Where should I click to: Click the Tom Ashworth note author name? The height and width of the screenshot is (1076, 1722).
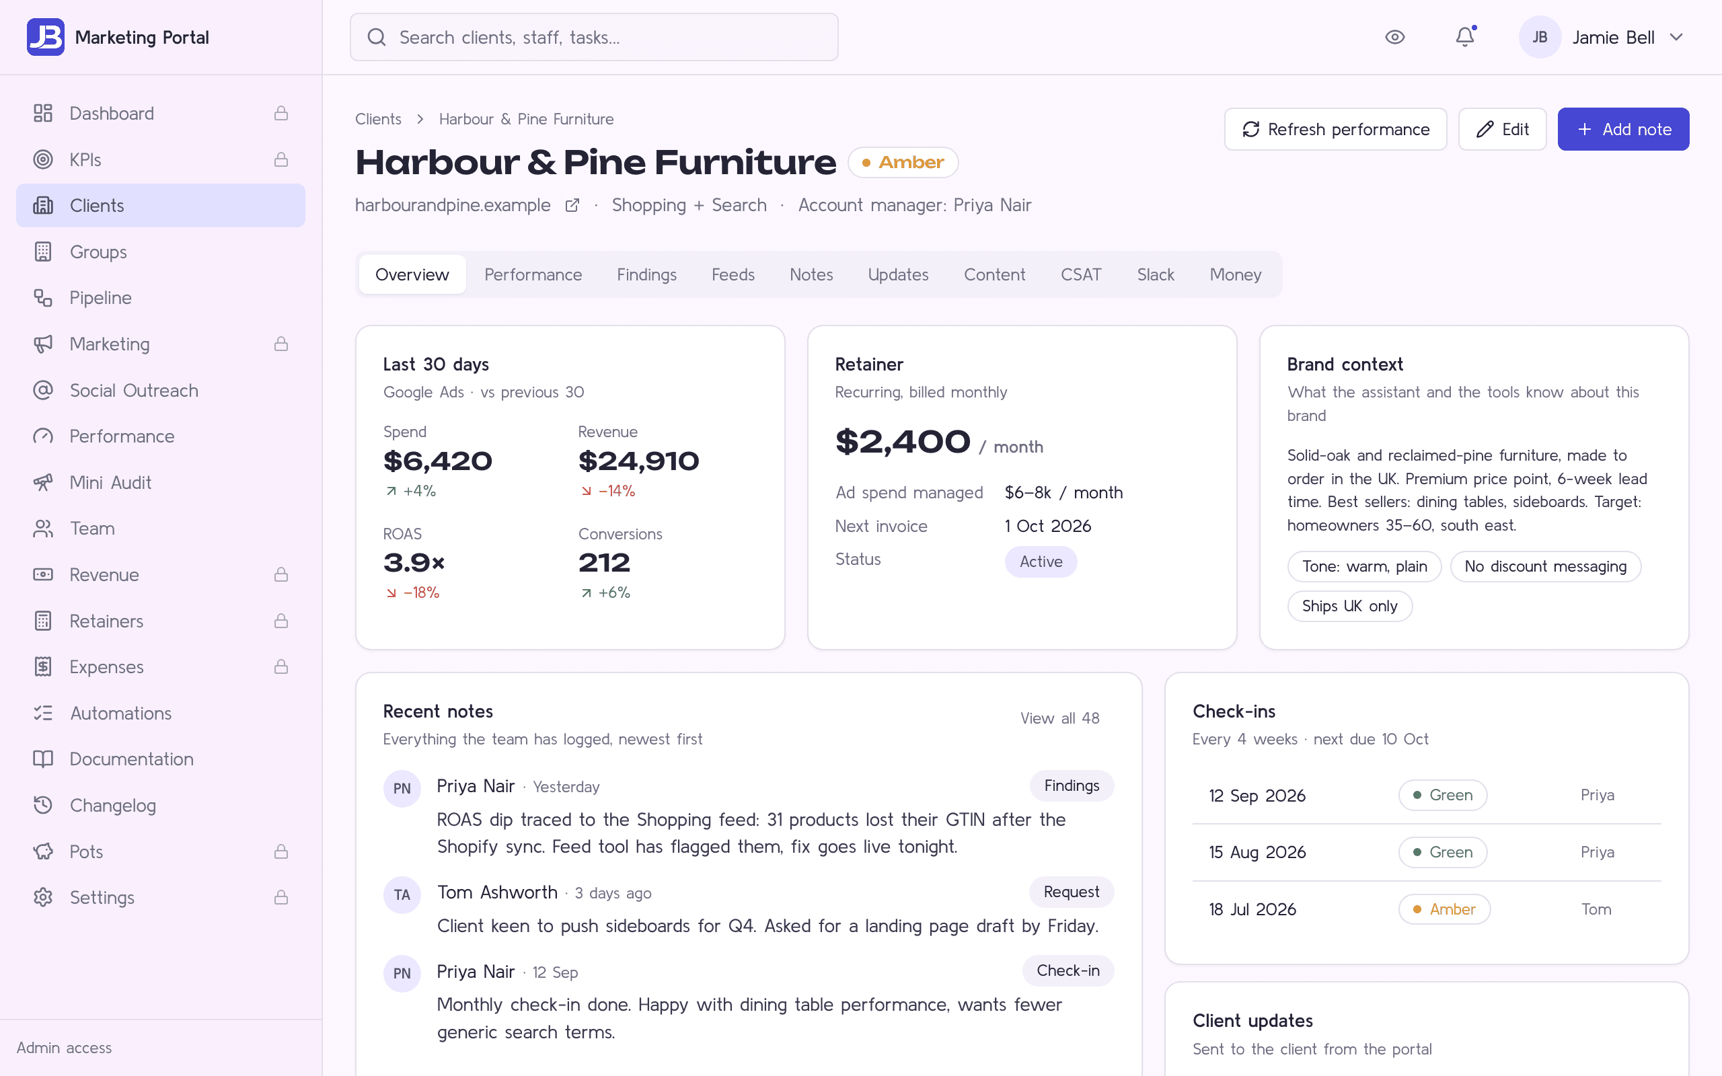tap(496, 892)
